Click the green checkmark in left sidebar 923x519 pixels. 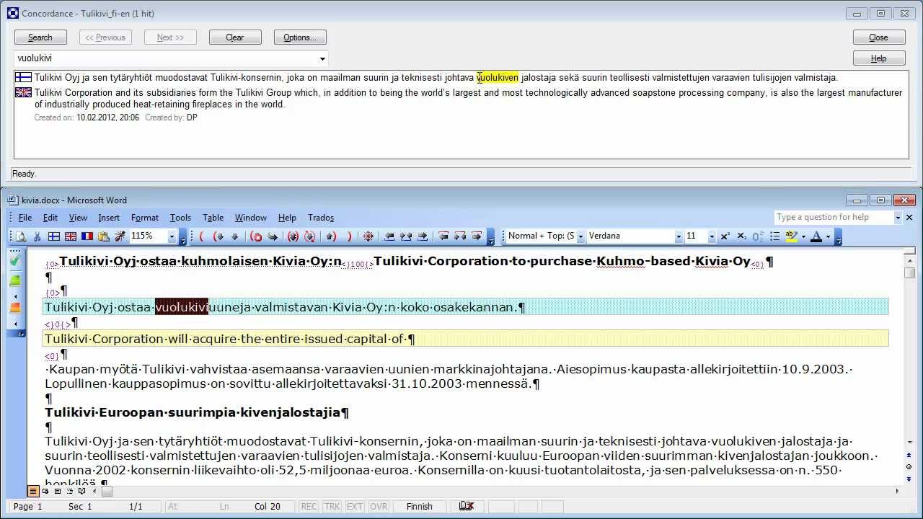point(15,259)
